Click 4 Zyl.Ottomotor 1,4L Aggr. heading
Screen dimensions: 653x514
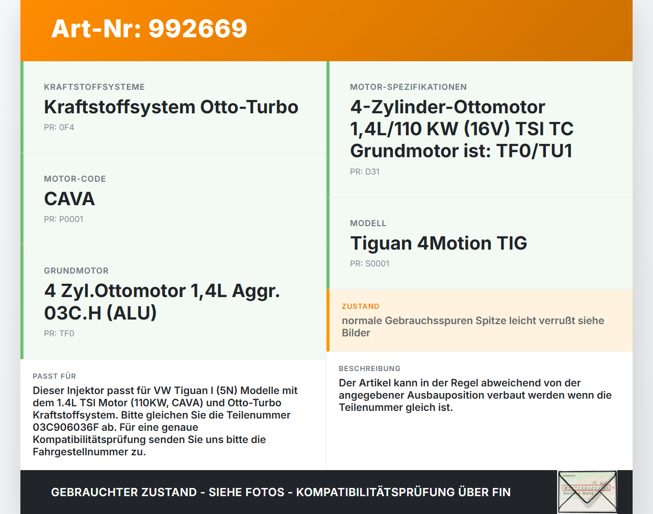point(162,302)
